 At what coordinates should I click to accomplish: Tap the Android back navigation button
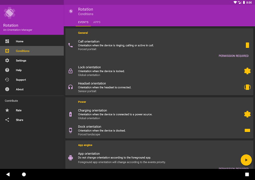[x=8, y=175]
